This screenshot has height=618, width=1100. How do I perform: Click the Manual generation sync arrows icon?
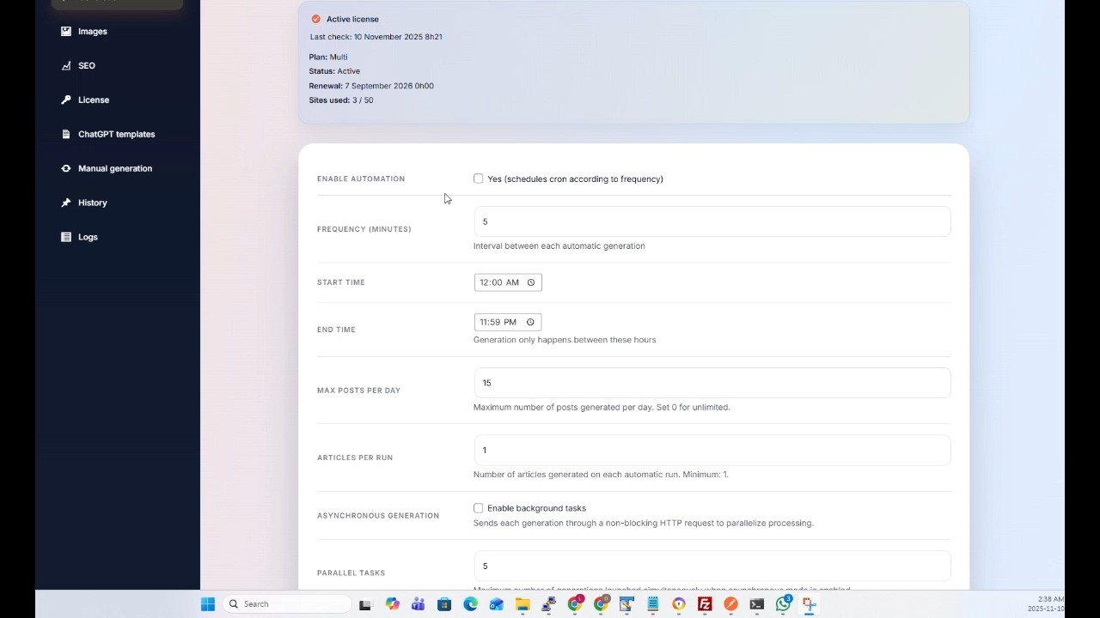pyautogui.click(x=66, y=168)
